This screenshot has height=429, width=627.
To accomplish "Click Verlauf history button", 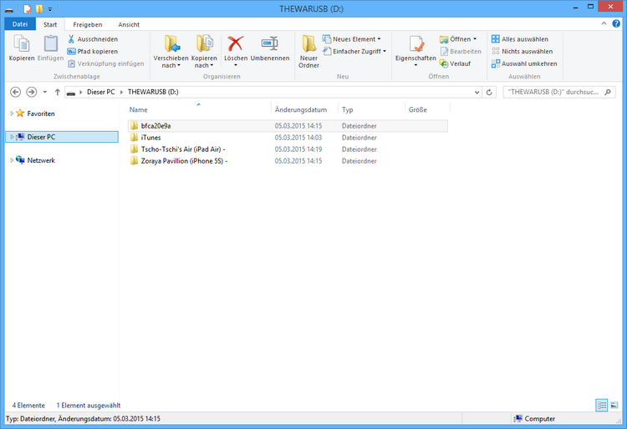I will 455,63.
